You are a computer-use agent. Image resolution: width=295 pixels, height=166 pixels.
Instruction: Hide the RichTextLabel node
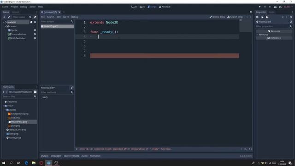35,38
